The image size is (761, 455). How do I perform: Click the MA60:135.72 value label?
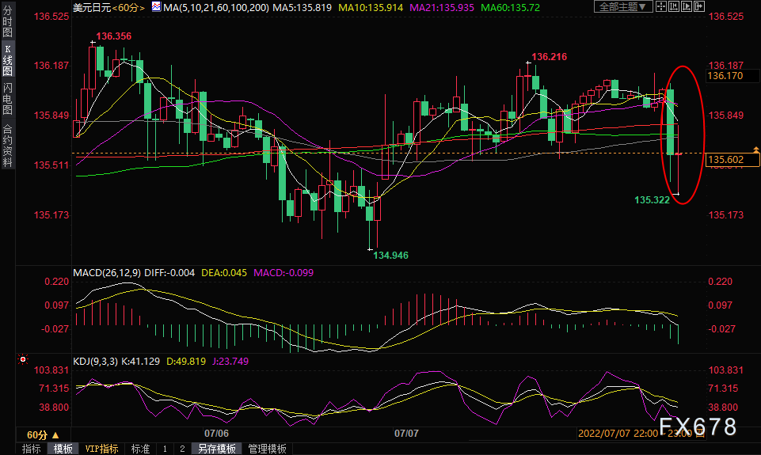click(510, 8)
